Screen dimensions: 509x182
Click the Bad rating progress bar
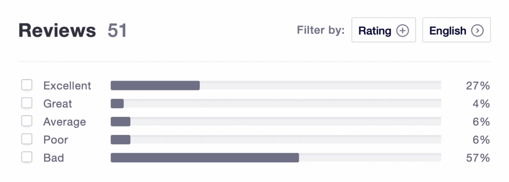coord(276,158)
